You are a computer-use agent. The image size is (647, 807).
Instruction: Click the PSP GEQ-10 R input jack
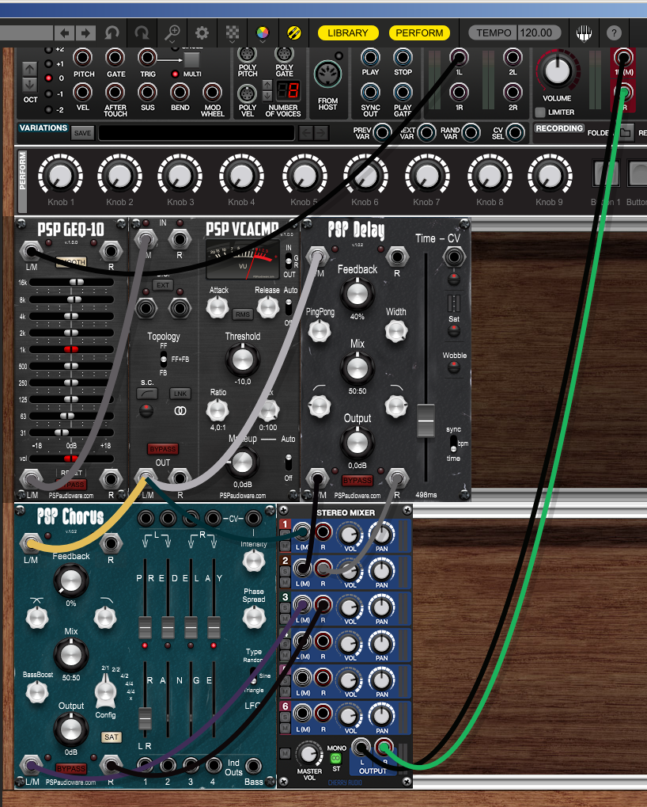point(111,252)
